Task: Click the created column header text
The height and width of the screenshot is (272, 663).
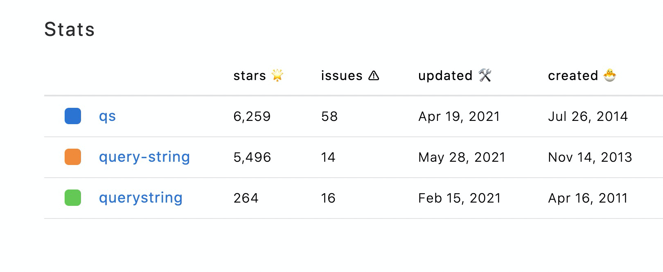Action: point(573,76)
